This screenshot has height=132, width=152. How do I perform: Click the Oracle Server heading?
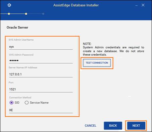[17, 27]
